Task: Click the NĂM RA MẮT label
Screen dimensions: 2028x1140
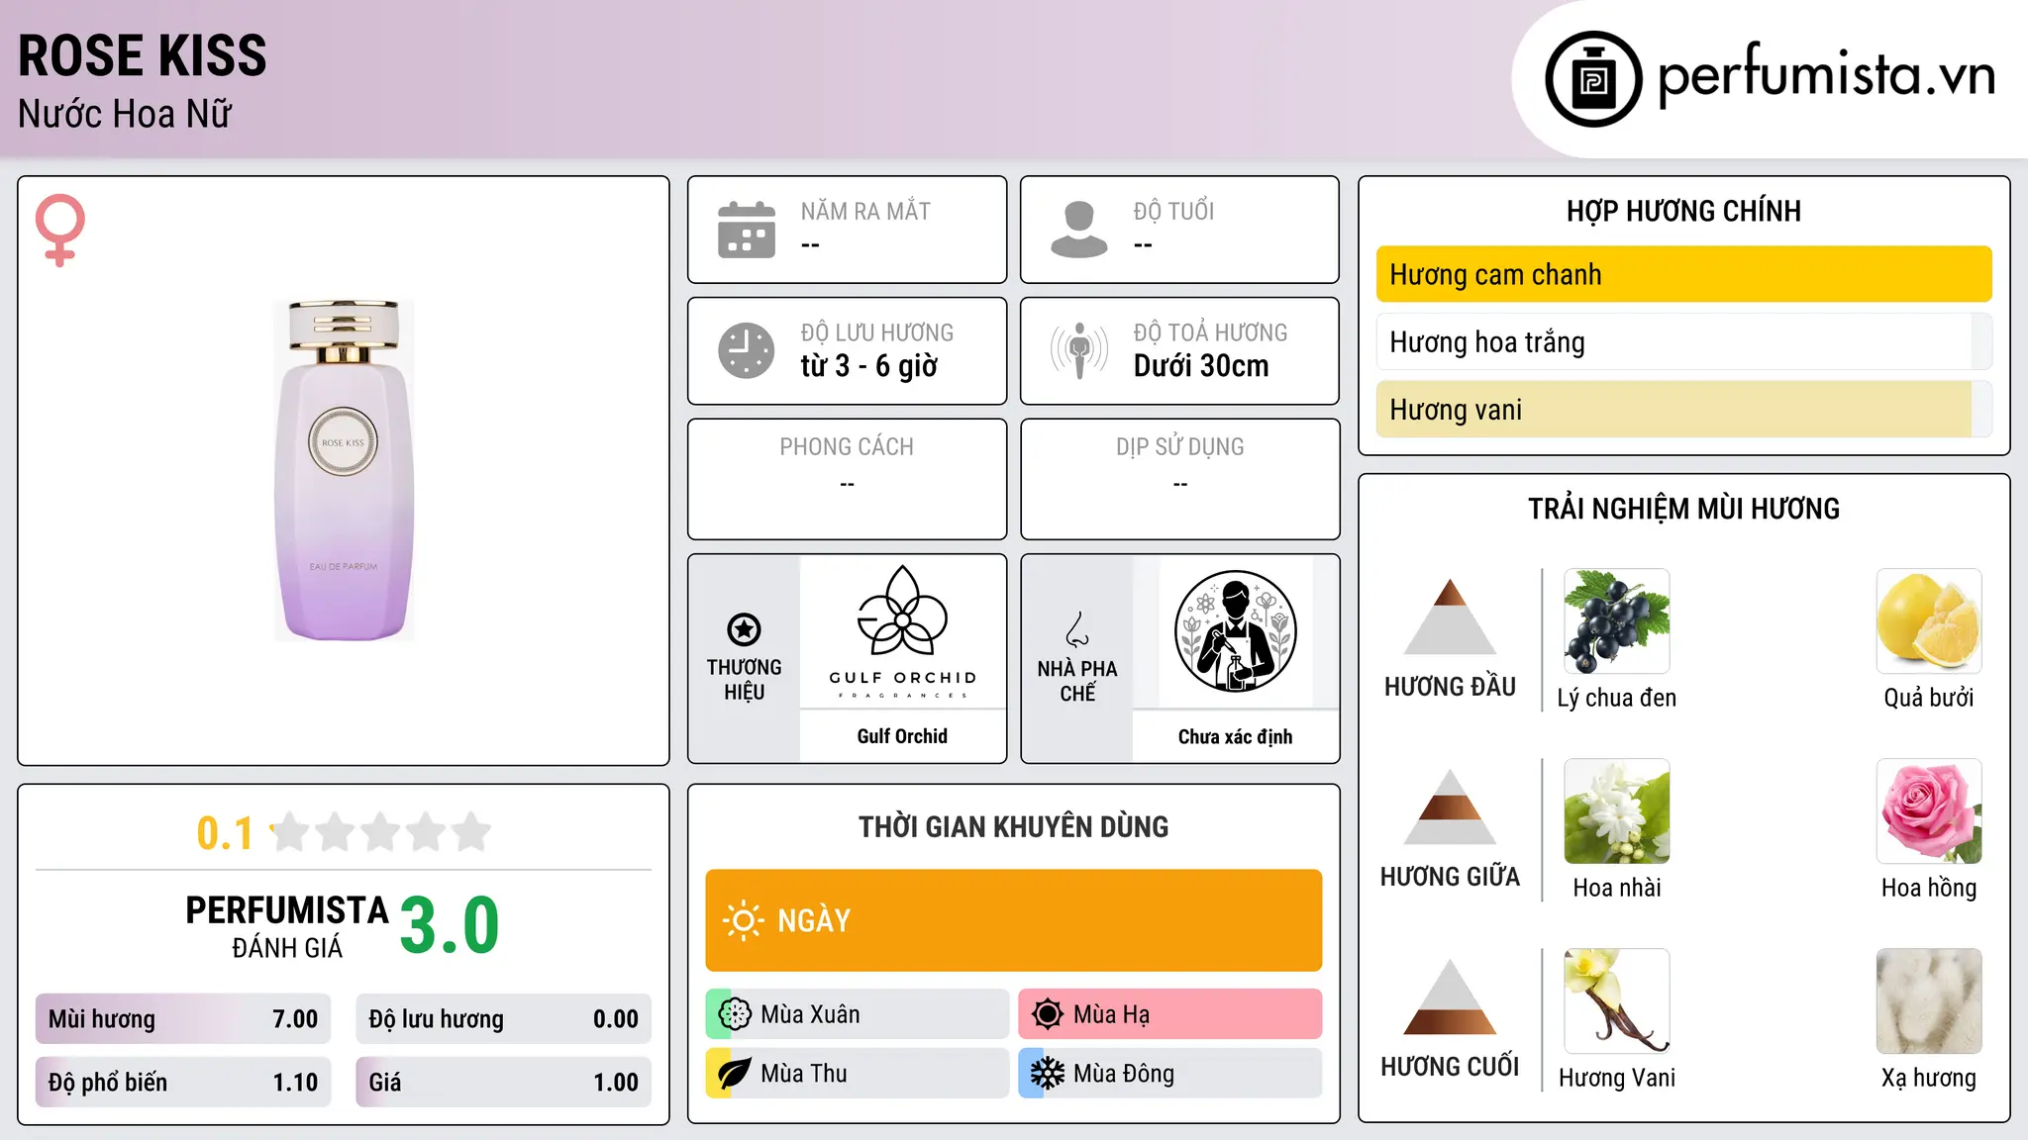Action: click(866, 212)
